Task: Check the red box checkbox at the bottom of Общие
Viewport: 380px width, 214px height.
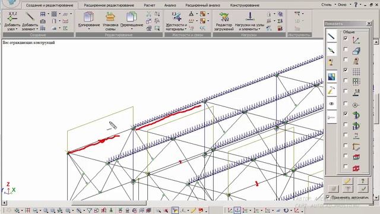Action: 346,166
